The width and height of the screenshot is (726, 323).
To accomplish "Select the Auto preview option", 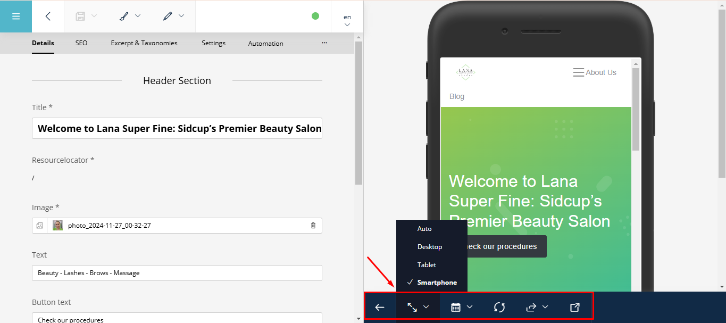I will pyautogui.click(x=424, y=229).
